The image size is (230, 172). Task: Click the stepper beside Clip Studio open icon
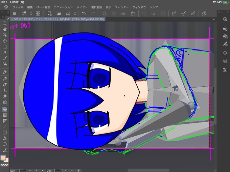pyautogui.click(x=31, y=13)
